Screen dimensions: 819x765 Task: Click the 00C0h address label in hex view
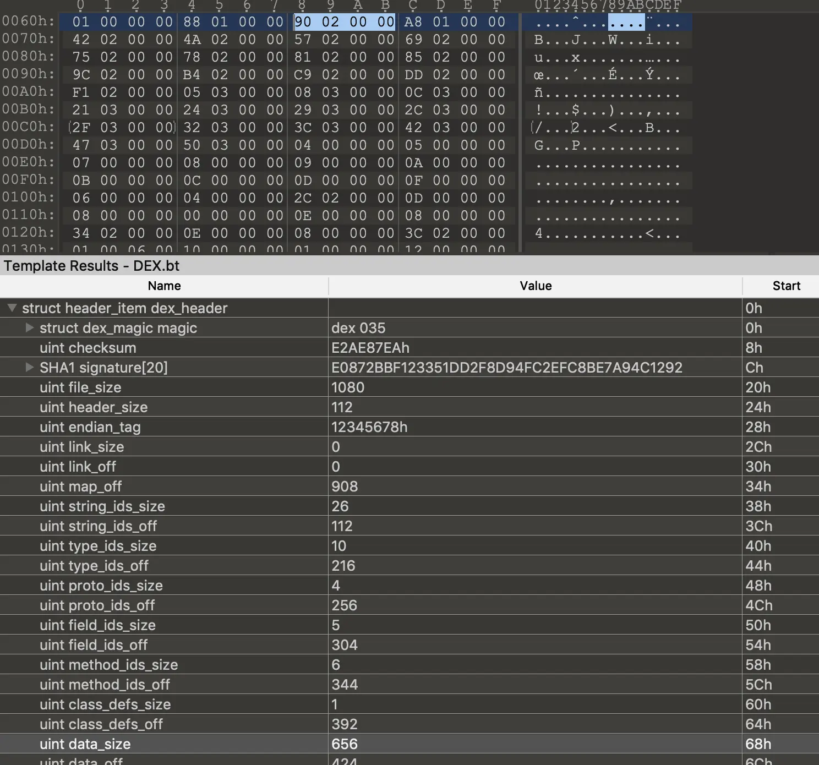tap(29, 127)
